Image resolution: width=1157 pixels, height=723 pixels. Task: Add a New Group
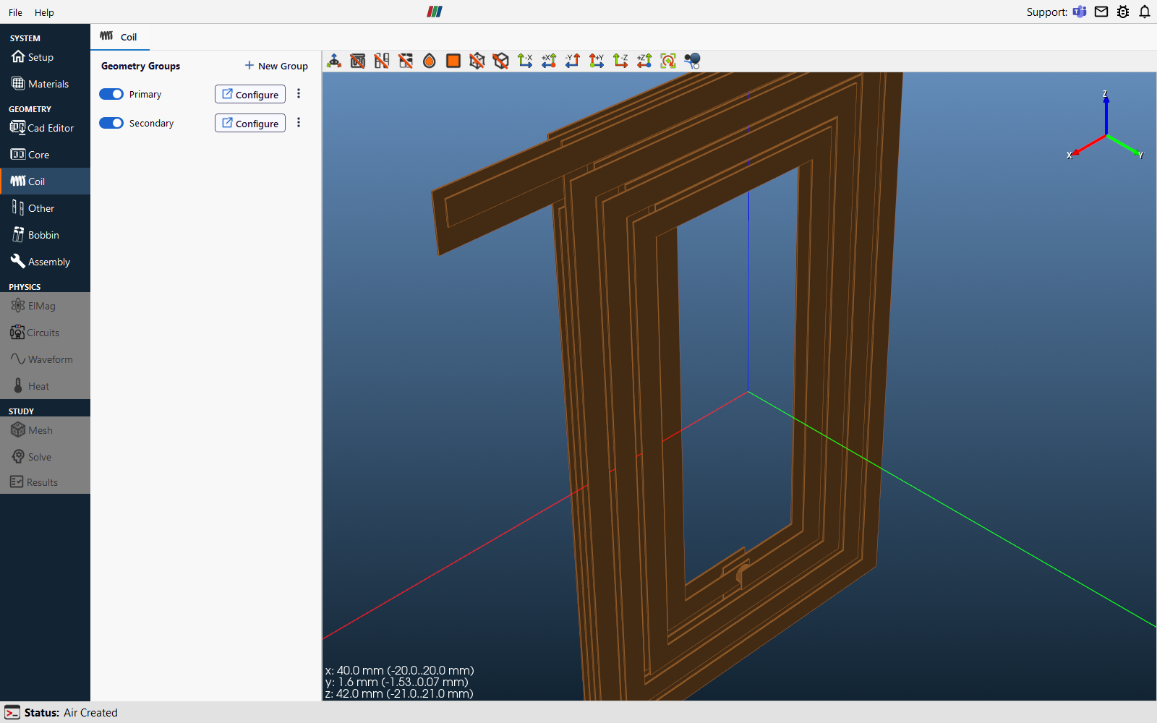[x=276, y=66]
